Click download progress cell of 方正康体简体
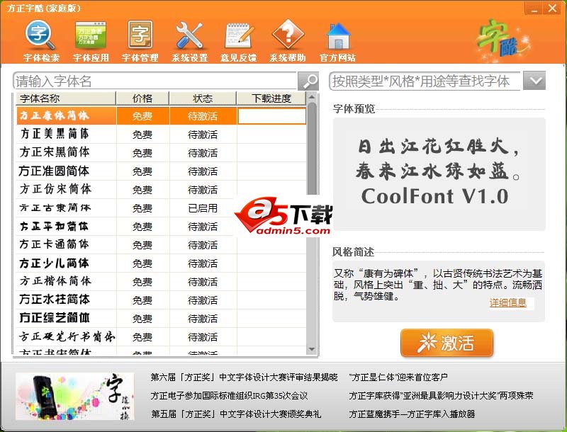Screen dimensions: 567x432 (x=271, y=116)
